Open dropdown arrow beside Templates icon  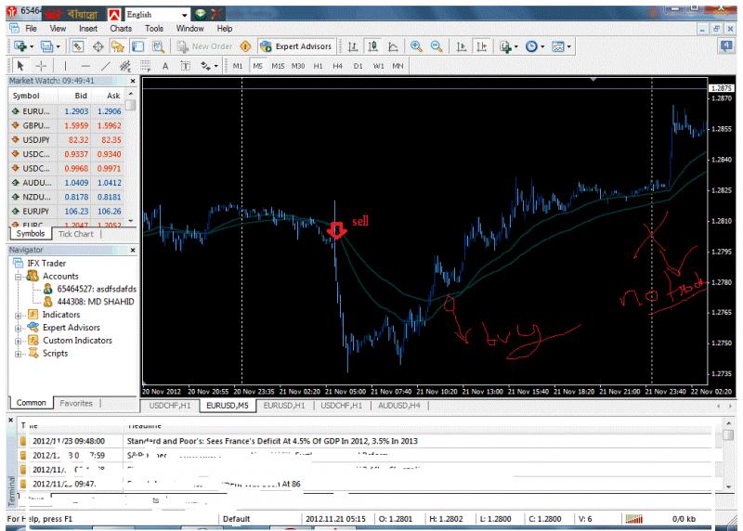coord(568,46)
